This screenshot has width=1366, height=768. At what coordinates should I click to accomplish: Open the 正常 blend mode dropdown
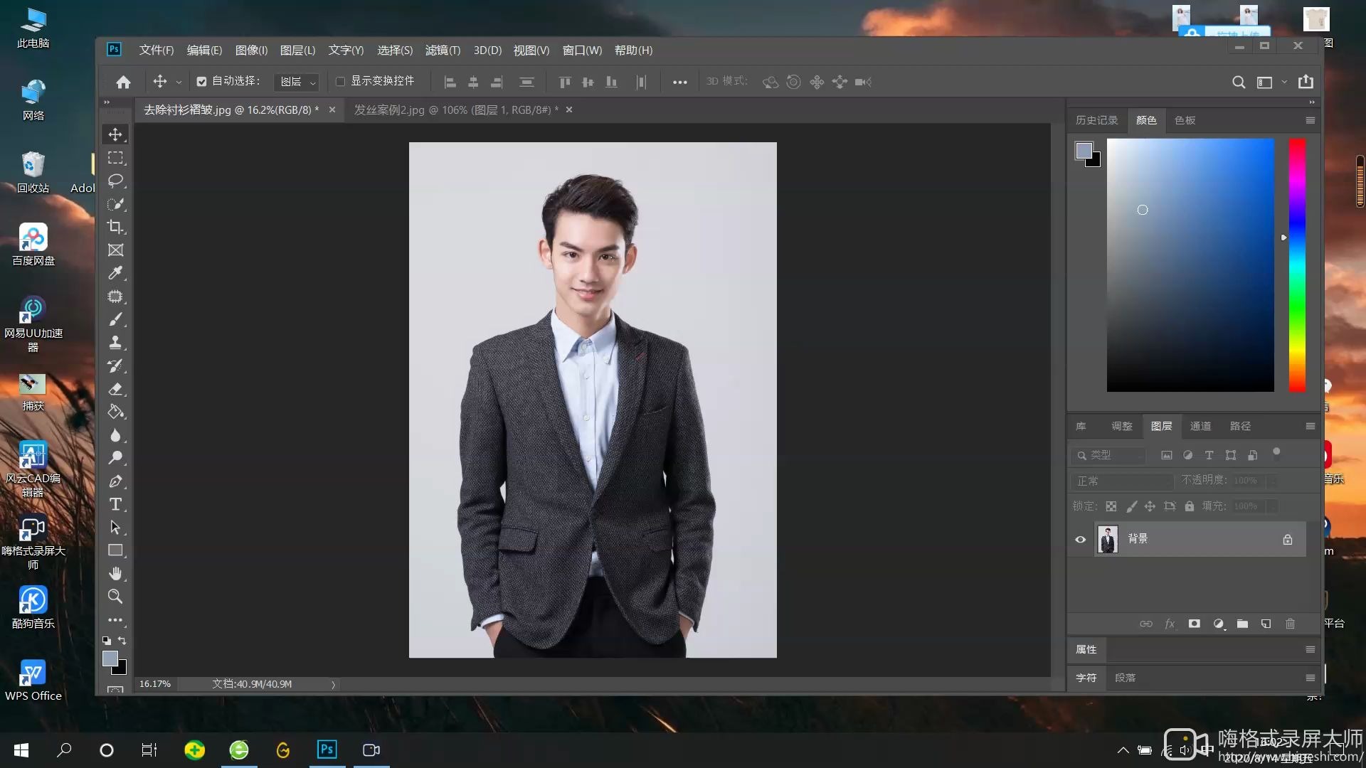pyautogui.click(x=1121, y=481)
